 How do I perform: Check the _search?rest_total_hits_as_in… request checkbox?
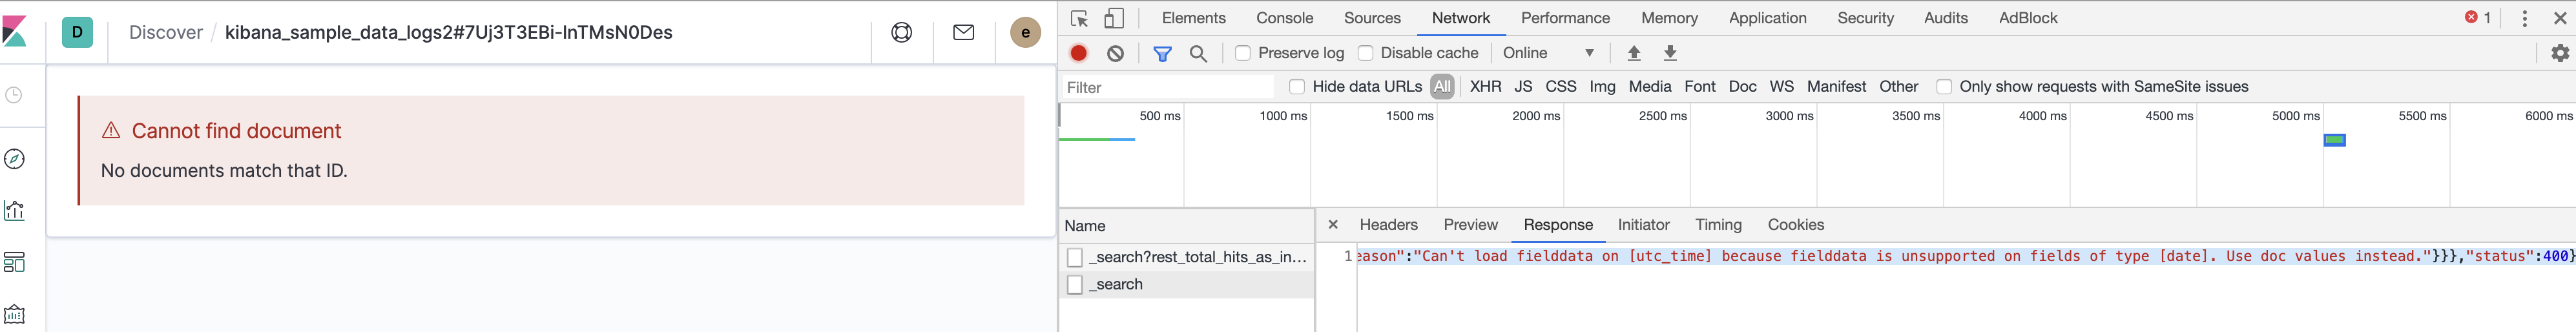(x=1075, y=258)
